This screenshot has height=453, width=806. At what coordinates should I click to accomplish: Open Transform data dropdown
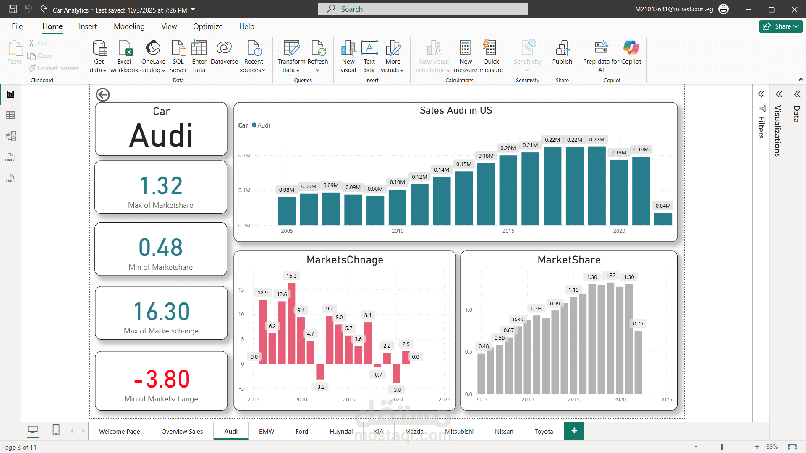[x=291, y=56]
